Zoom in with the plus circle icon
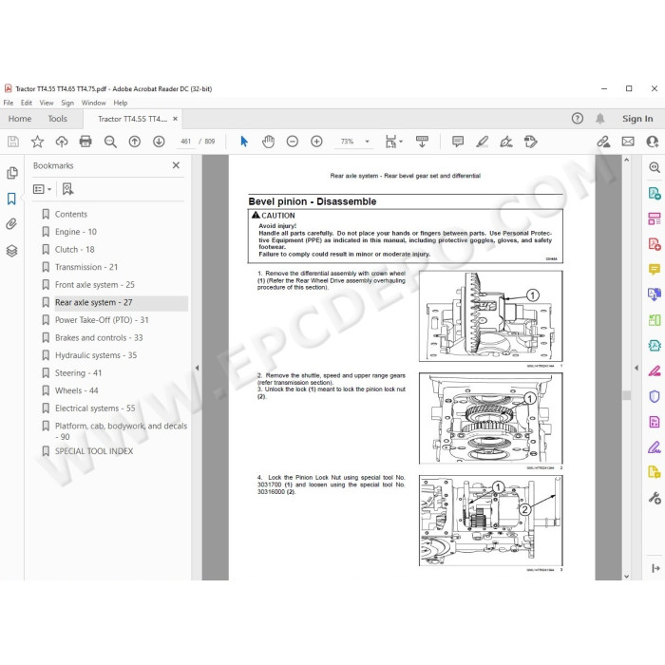 316,142
